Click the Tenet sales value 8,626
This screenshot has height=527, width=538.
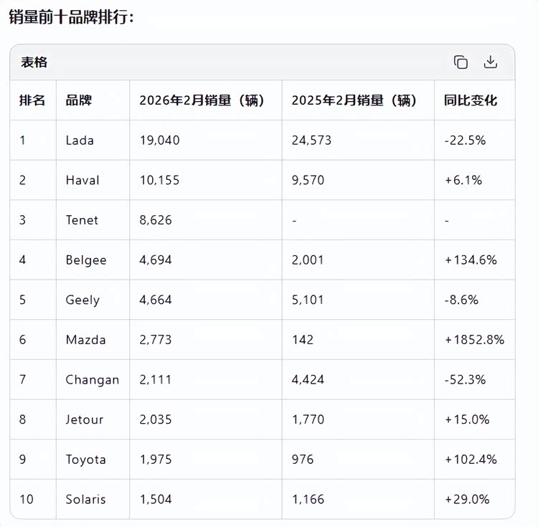click(x=156, y=220)
